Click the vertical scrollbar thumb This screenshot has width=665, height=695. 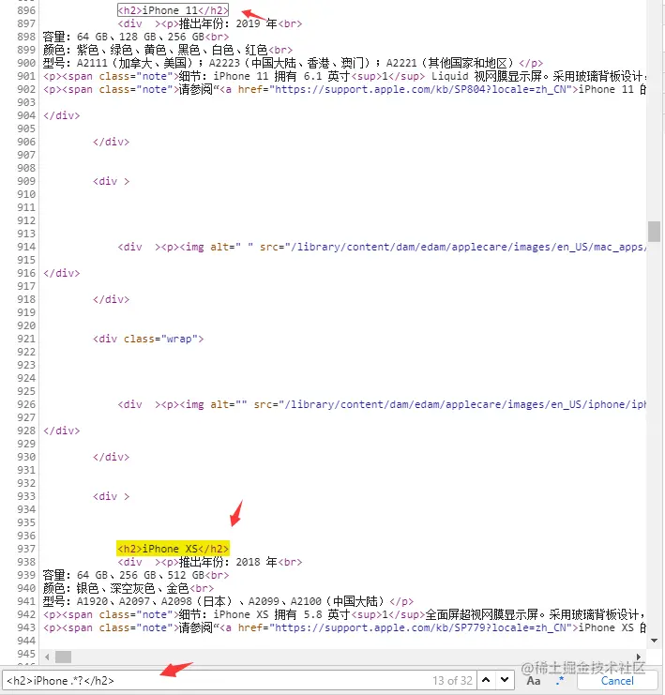pyautogui.click(x=654, y=231)
